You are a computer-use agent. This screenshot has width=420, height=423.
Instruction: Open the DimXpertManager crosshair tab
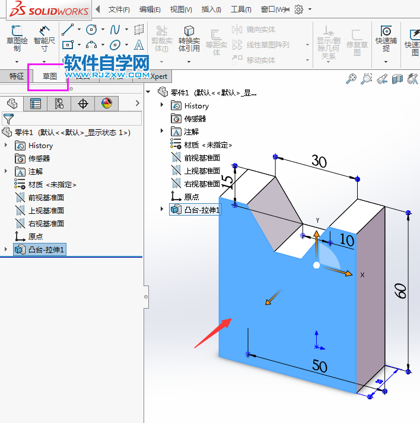(x=83, y=103)
